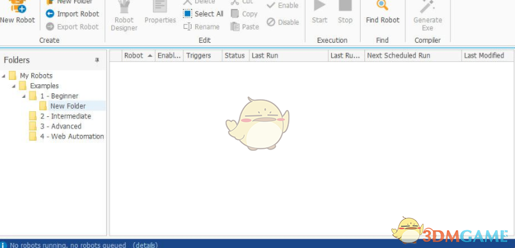This screenshot has width=515, height=248.
Task: Click the New Folder tree folder icon
Action: point(43,106)
